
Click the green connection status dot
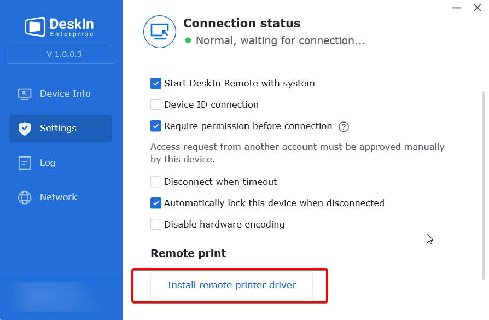pos(188,40)
